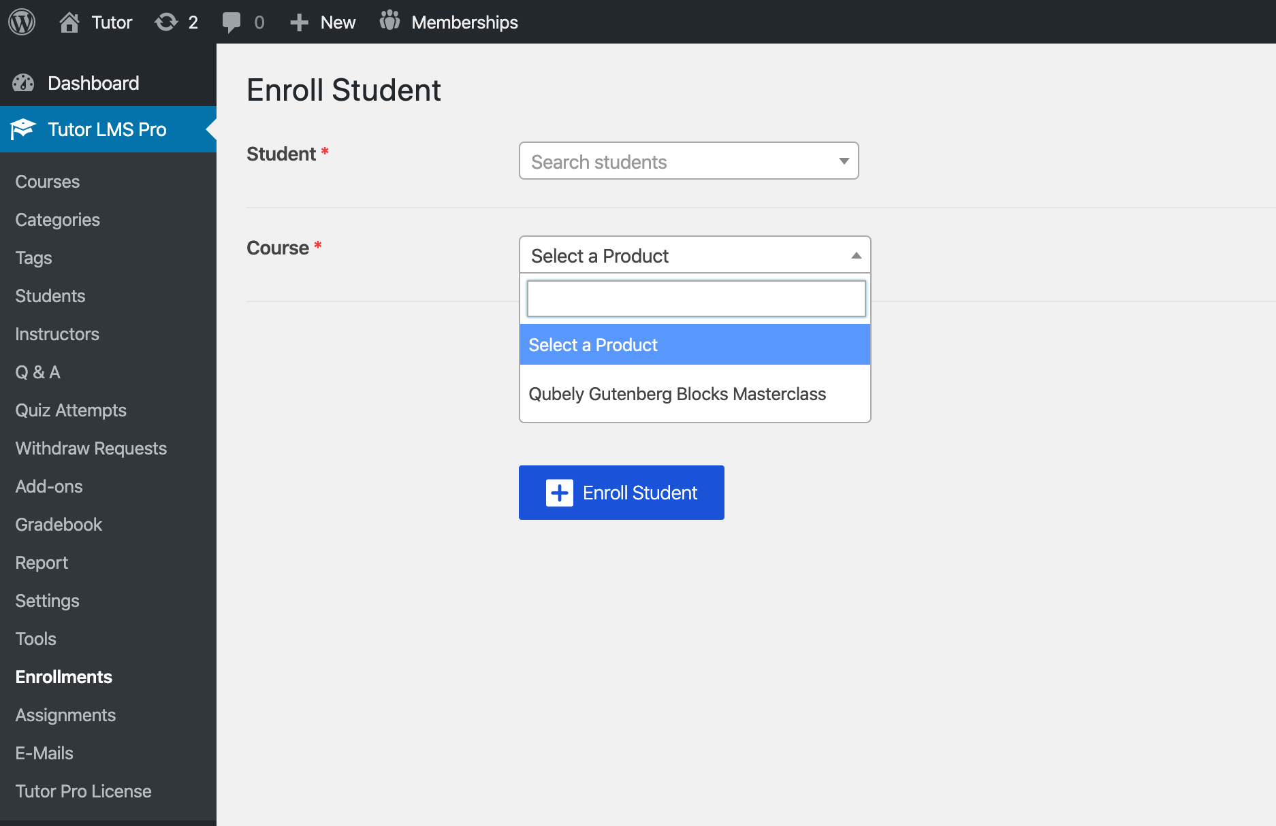Open E-Mails submenu item
This screenshot has height=826, width=1276.
(x=44, y=753)
